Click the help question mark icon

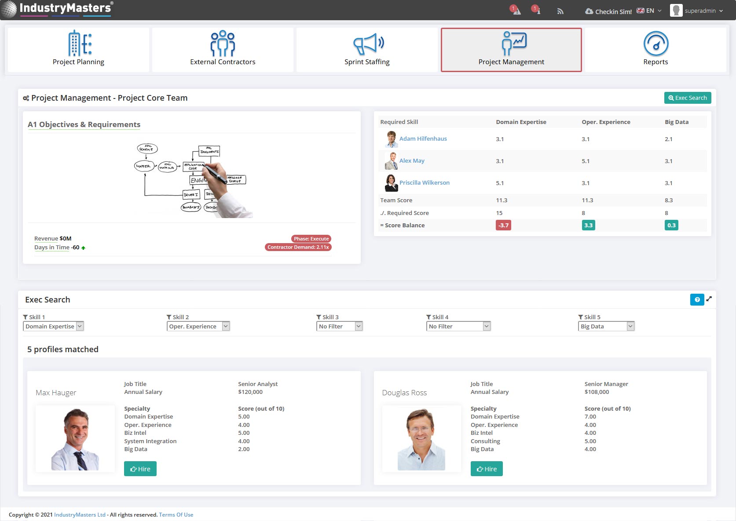[x=697, y=300]
